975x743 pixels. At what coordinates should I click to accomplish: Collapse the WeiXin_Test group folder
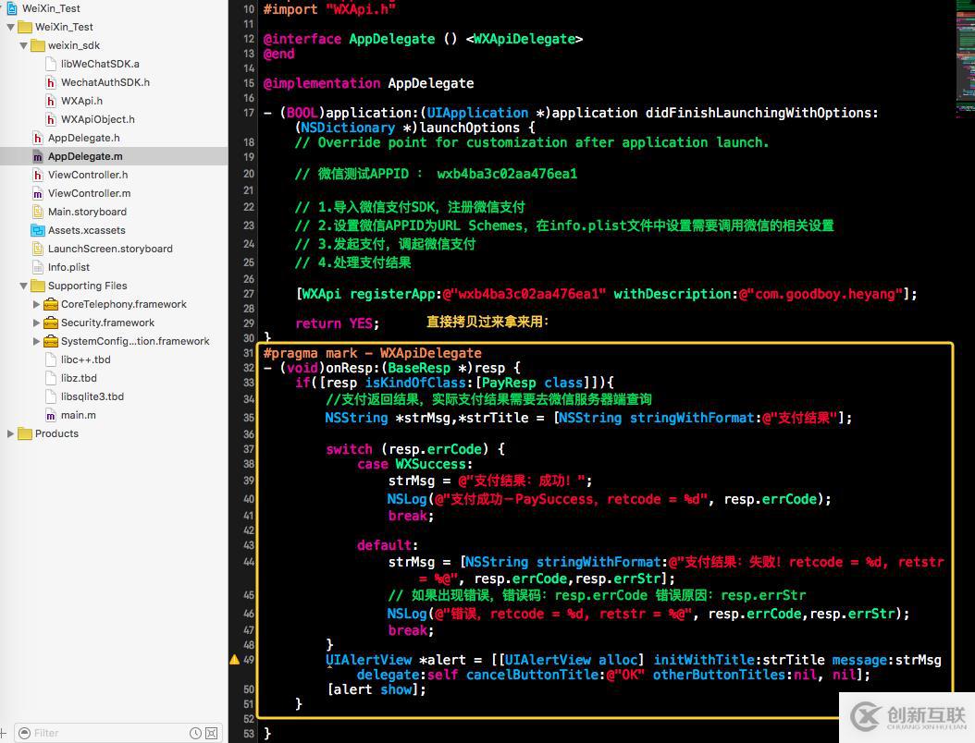(x=10, y=28)
